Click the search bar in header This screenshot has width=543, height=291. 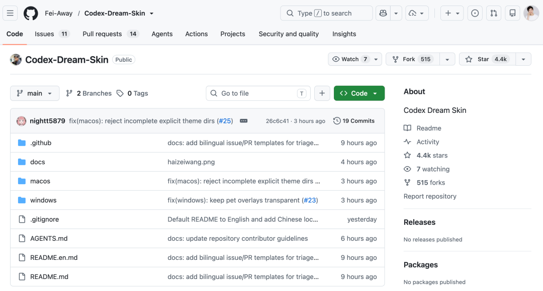coord(326,13)
